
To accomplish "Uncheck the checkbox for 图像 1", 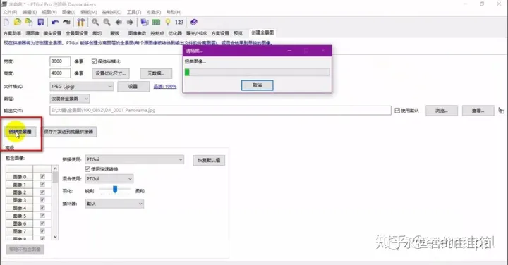I will (x=42, y=185).
